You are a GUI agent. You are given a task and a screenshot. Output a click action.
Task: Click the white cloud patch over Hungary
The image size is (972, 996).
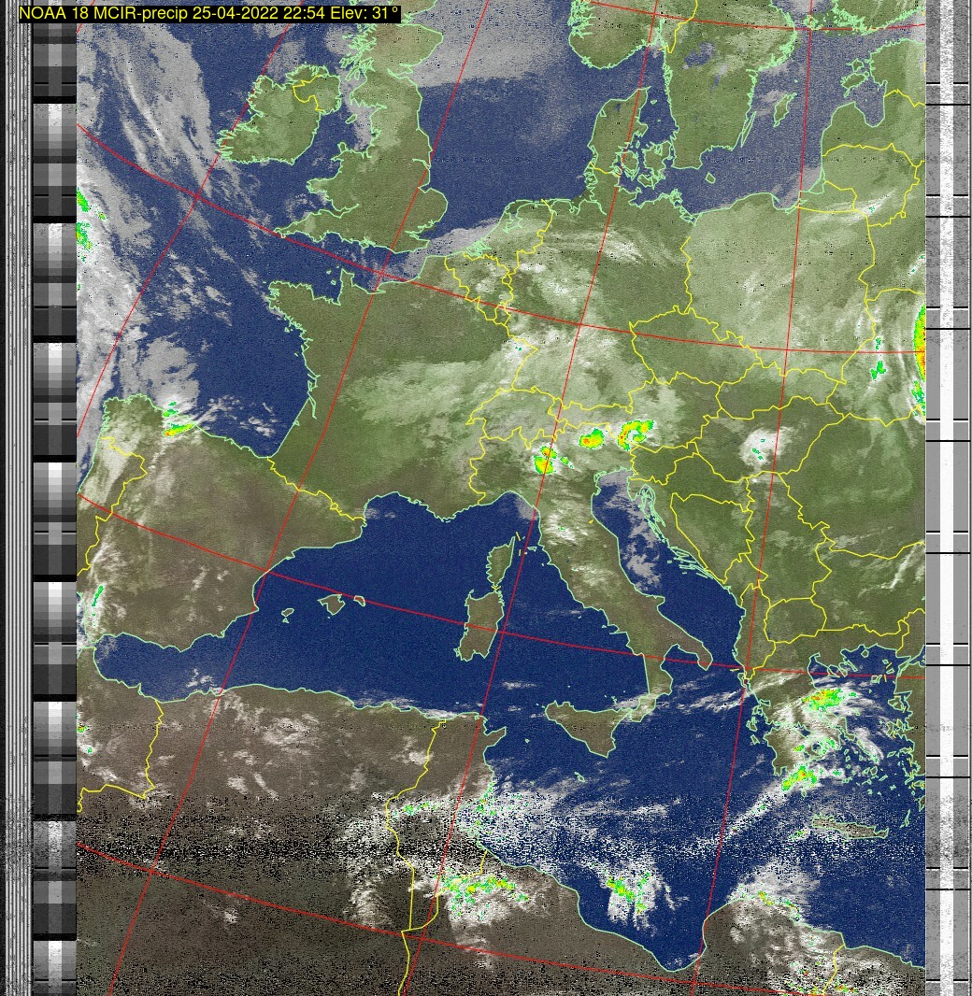pos(759,449)
